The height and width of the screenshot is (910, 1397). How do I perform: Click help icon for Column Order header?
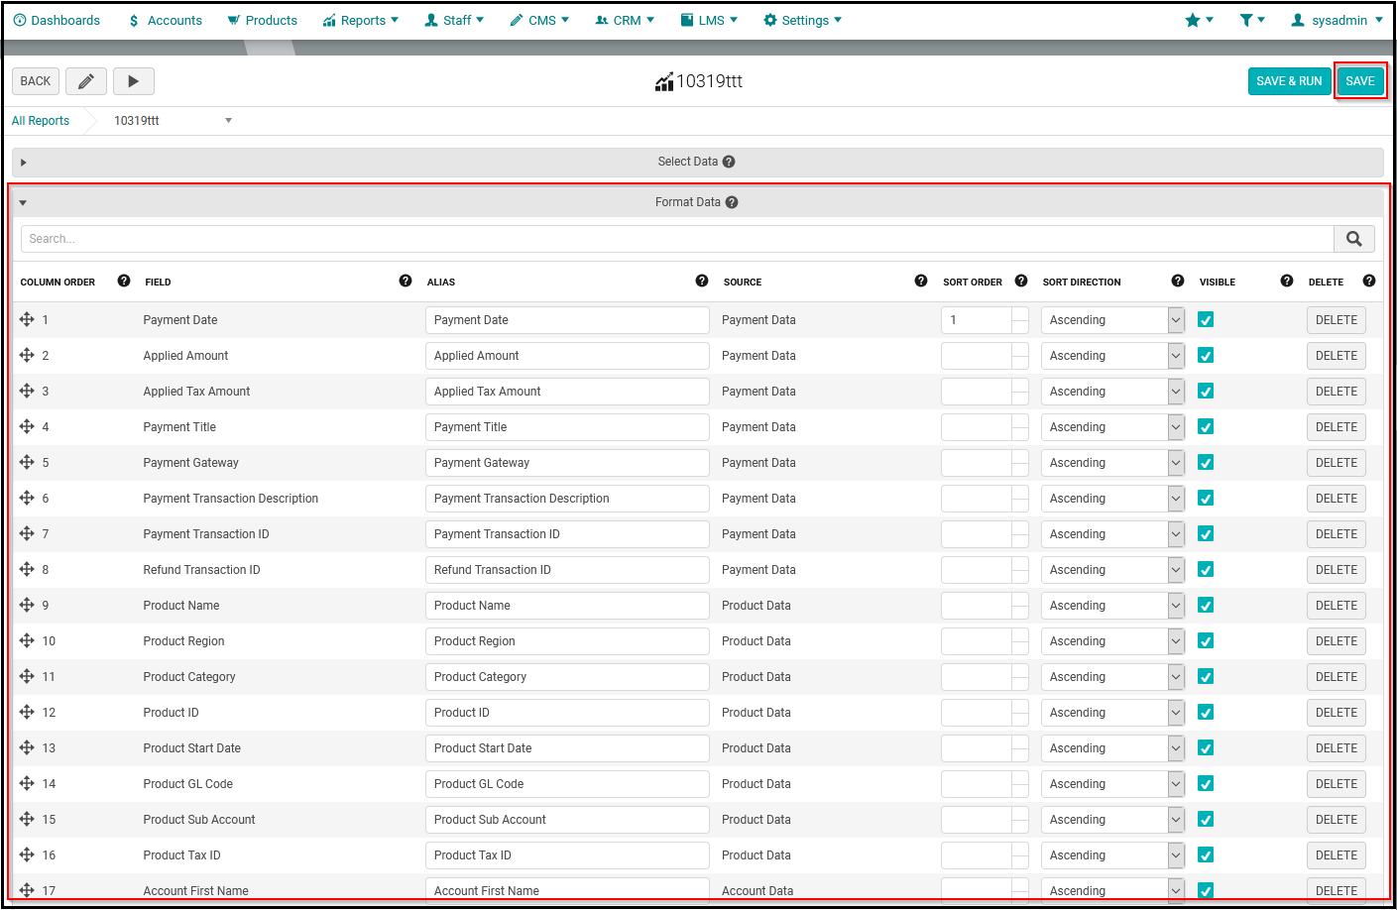point(124,281)
